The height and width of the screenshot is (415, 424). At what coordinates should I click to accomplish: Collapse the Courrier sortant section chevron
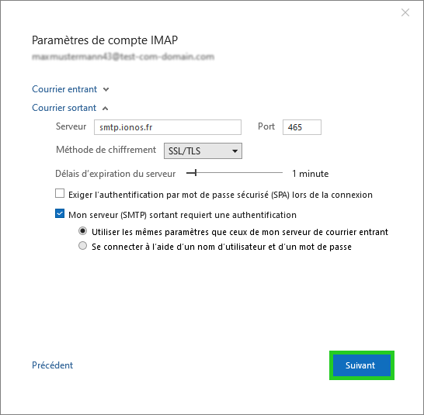(x=105, y=109)
